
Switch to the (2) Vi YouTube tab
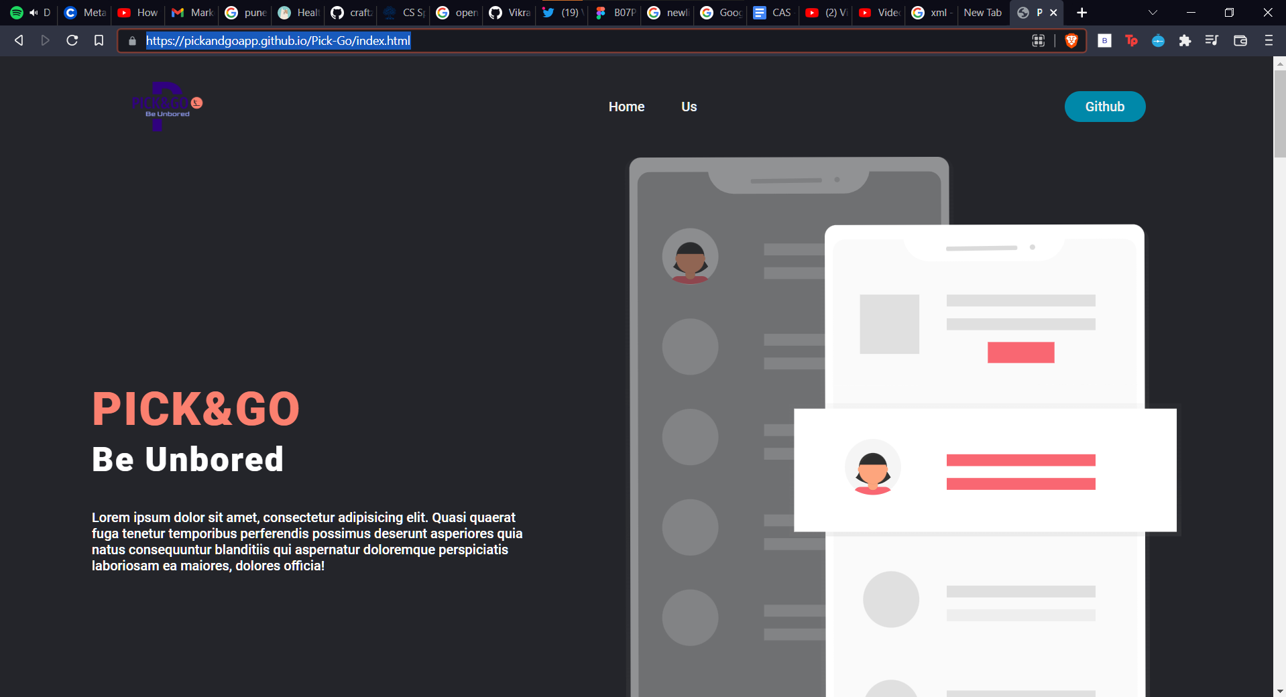click(827, 13)
